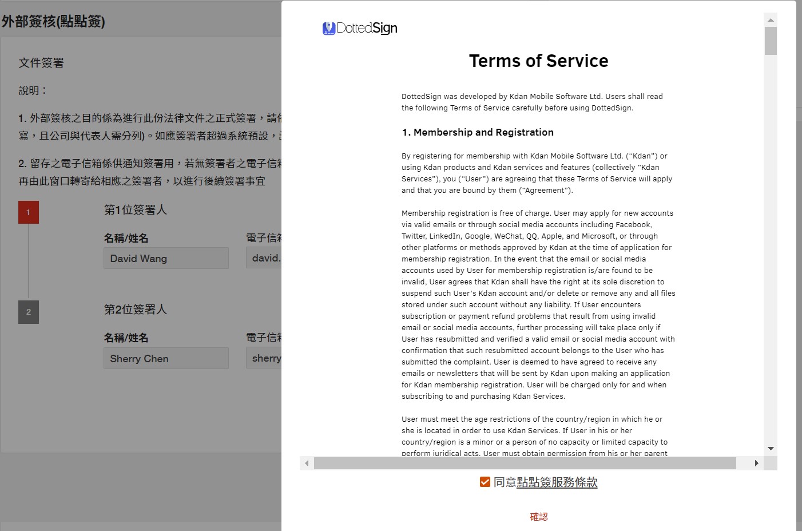This screenshot has width=802, height=531.
Task: Click the left arrow of the horizontal scrollbar
Action: click(x=306, y=463)
